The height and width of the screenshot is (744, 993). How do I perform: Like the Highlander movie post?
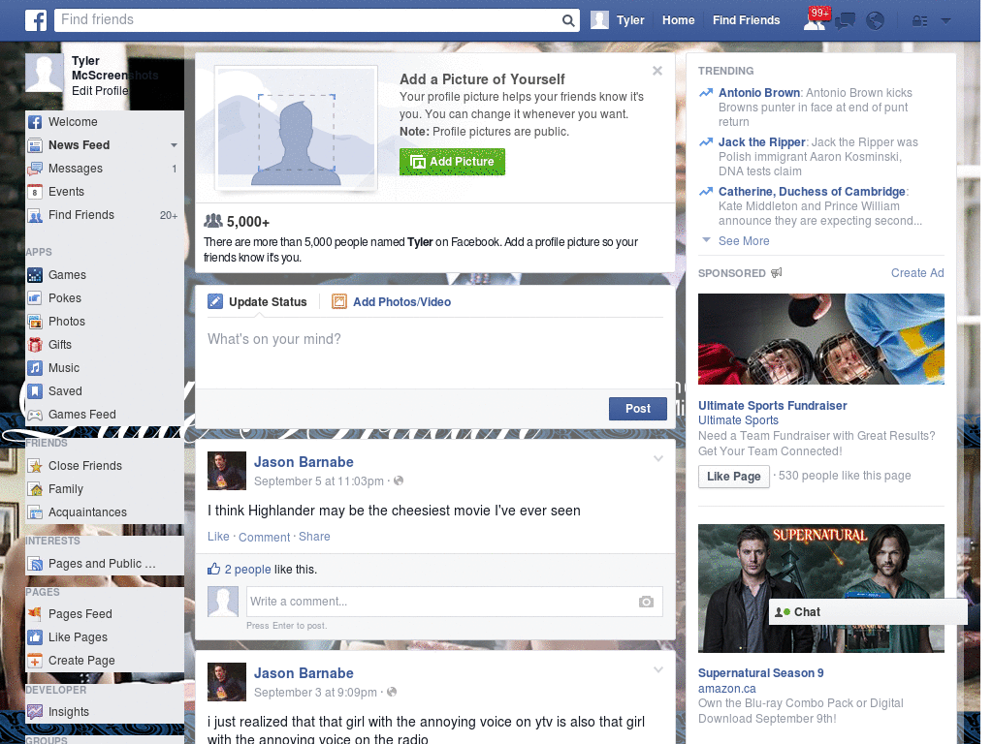pos(218,537)
